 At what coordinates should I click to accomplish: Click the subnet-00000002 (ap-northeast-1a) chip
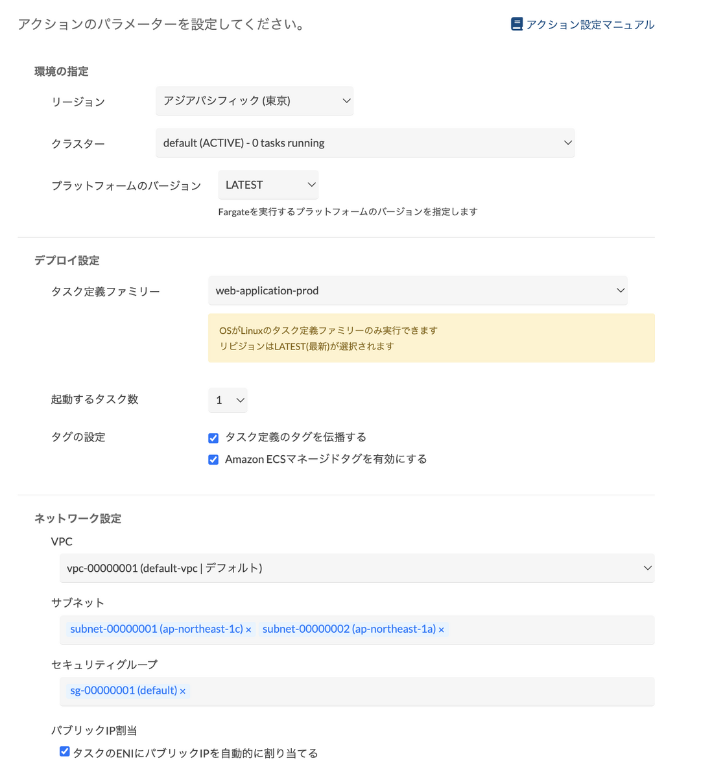[x=347, y=628]
